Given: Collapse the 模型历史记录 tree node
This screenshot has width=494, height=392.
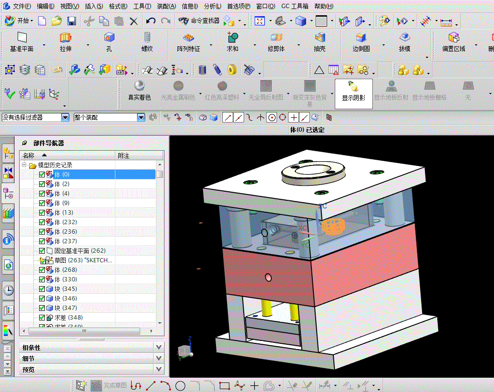Looking at the screenshot, I should pyautogui.click(x=24, y=165).
